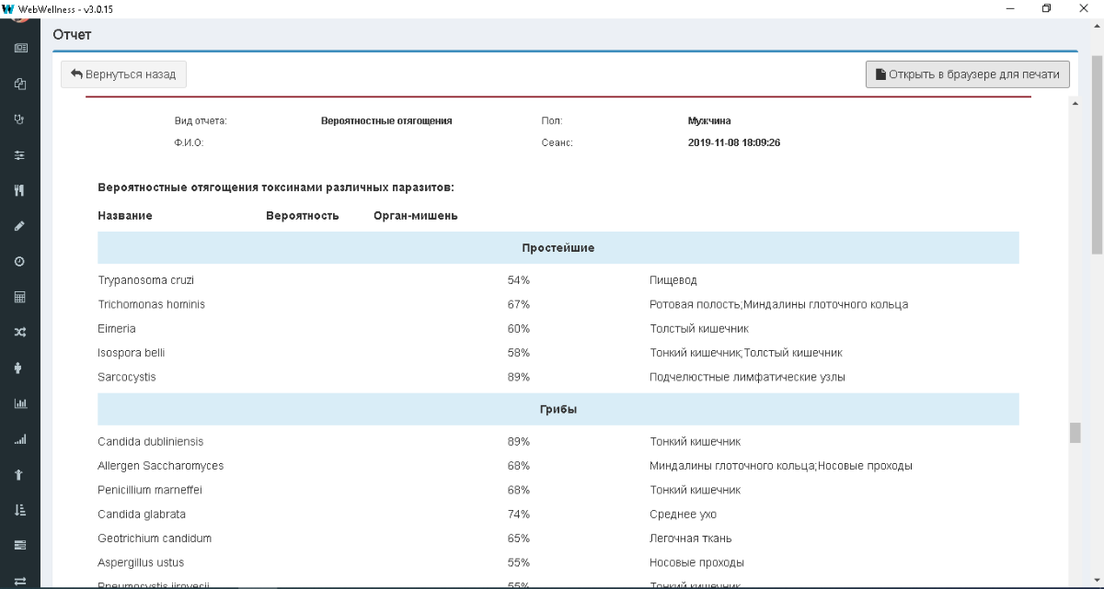Viewport: 1104px width, 589px height.
Task: Click the Грибы section header
Action: click(x=558, y=410)
